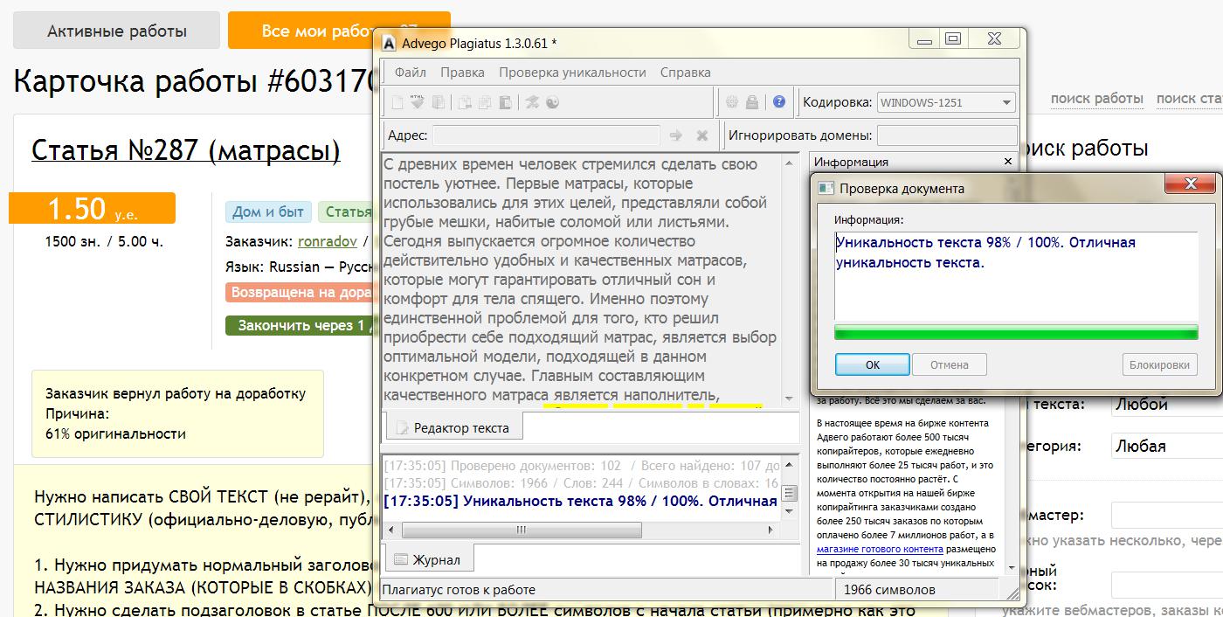Screen dimensions: 1223x617
Task: Click the quick uniqueness check icon
Action: tap(532, 102)
